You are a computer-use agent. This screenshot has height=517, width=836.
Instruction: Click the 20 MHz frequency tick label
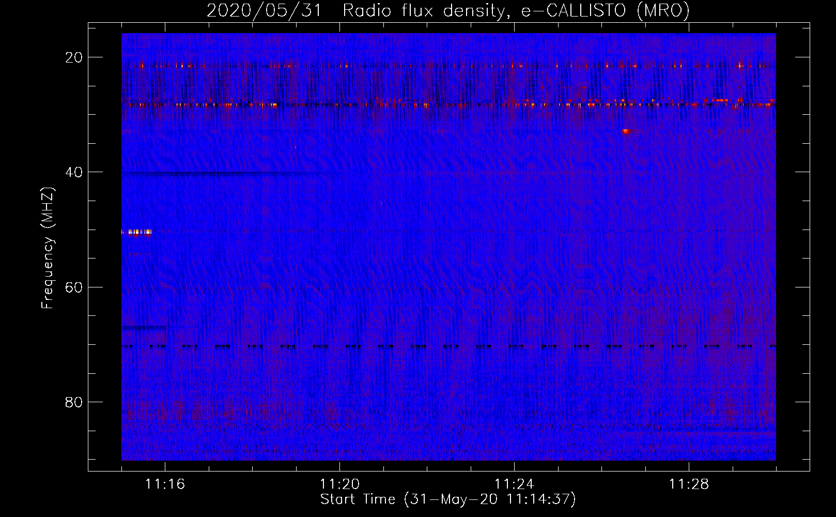(x=75, y=57)
